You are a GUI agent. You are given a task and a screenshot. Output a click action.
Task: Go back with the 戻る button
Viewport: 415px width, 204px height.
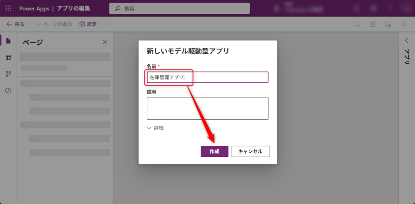tap(15, 24)
